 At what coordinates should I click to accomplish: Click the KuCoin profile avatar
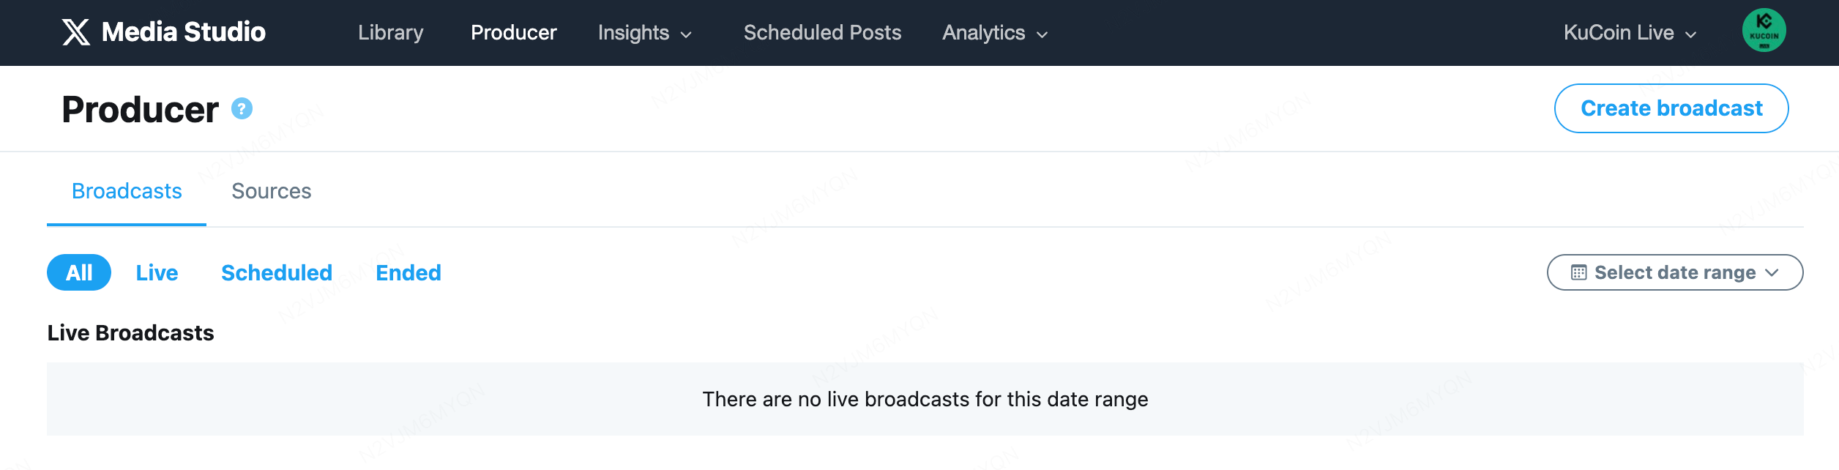coord(1763,31)
